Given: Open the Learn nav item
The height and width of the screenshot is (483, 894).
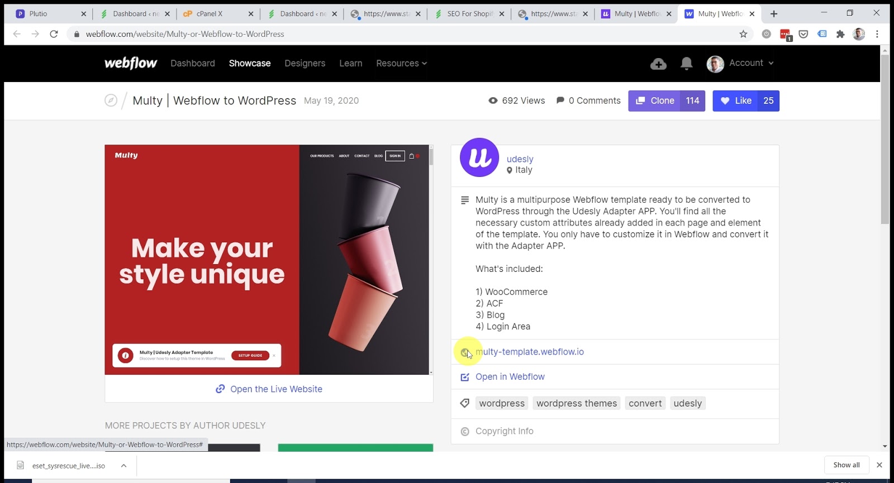Looking at the screenshot, I should point(351,63).
